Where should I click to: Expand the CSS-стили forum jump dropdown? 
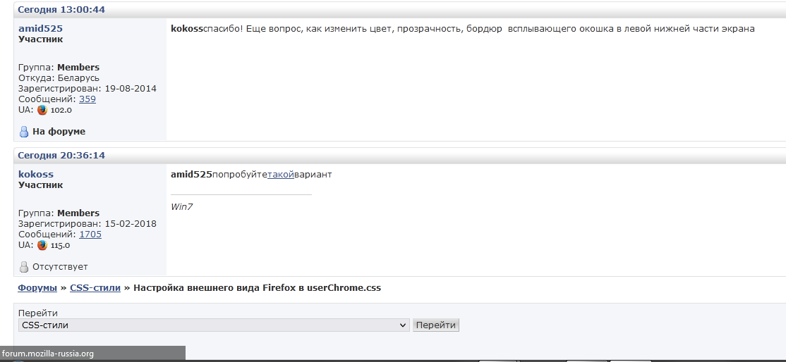click(x=214, y=325)
